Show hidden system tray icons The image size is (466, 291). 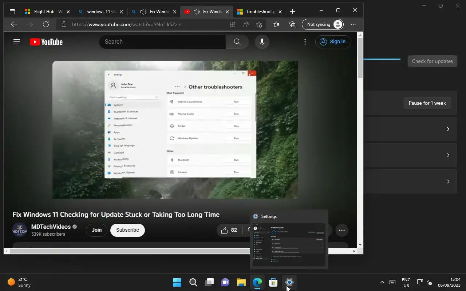pos(382,282)
